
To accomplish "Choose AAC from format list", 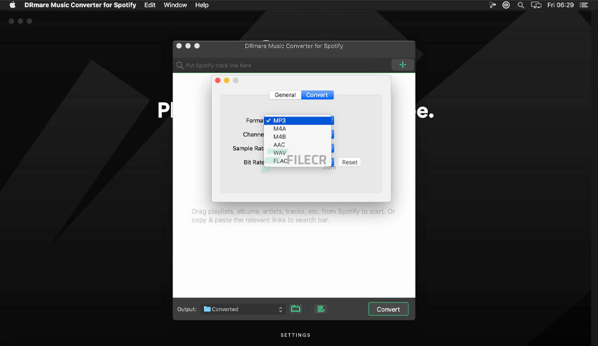I will click(x=298, y=145).
